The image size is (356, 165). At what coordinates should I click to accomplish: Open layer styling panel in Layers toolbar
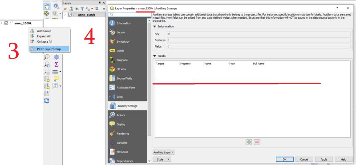(x=65, y=8)
